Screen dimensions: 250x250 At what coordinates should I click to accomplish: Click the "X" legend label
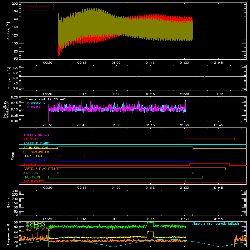click(x=54, y=6)
